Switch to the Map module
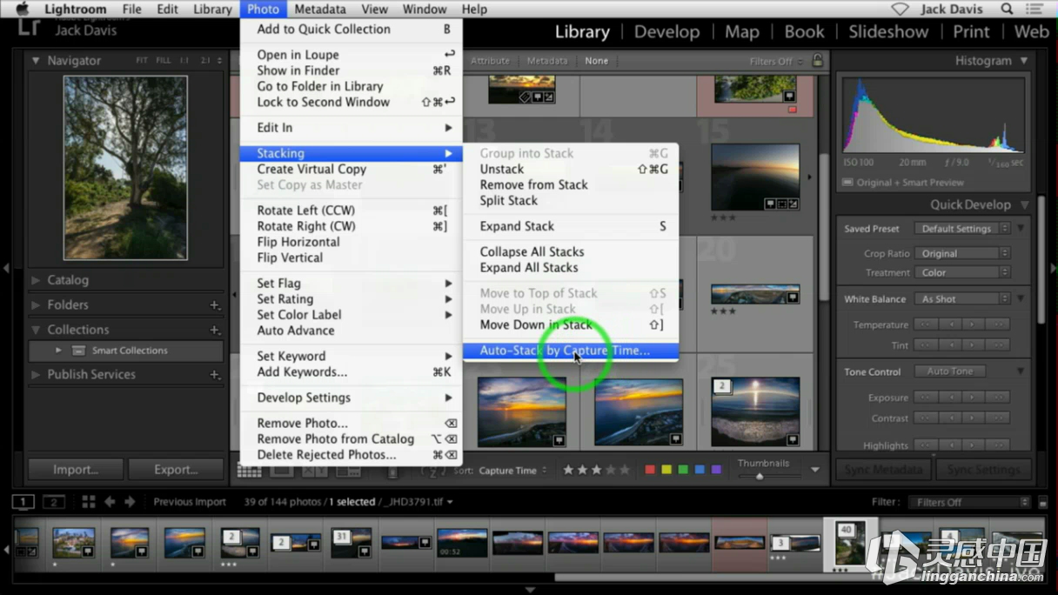The image size is (1058, 595). coord(742,32)
